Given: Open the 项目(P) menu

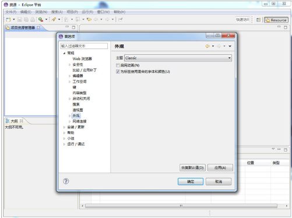Looking at the screenshot, I should tap(72, 12).
